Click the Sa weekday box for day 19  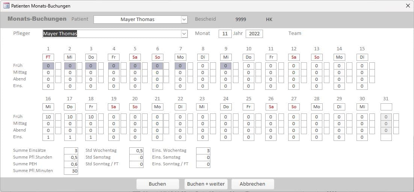click(113, 107)
